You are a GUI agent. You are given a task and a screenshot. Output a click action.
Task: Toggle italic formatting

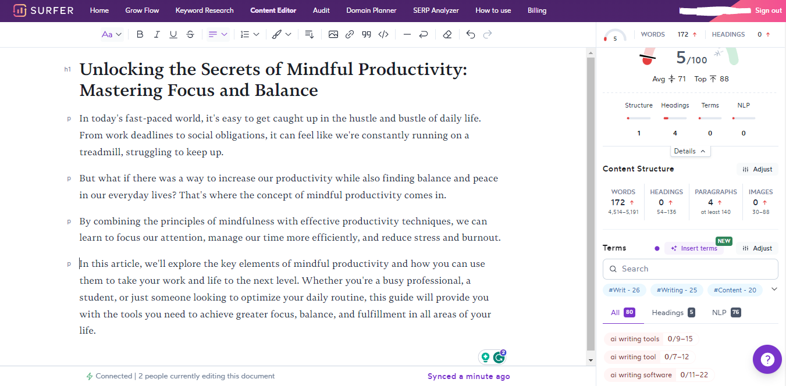pos(157,34)
